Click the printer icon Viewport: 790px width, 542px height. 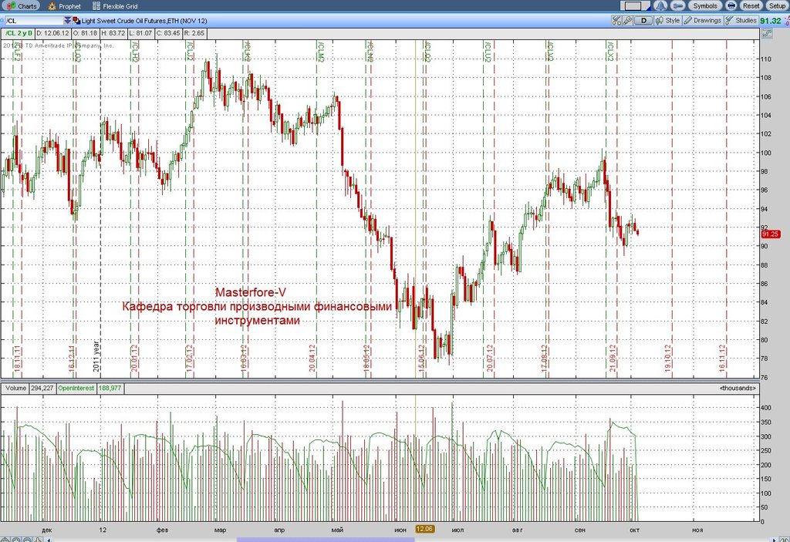tap(731, 5)
